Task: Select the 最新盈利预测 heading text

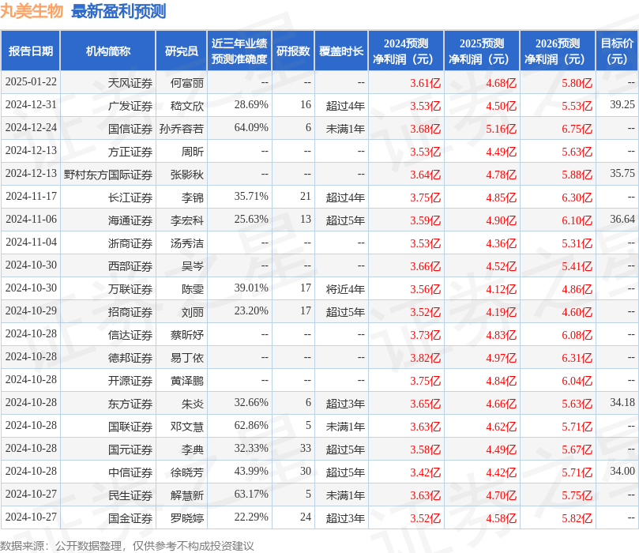Action: pos(118,10)
